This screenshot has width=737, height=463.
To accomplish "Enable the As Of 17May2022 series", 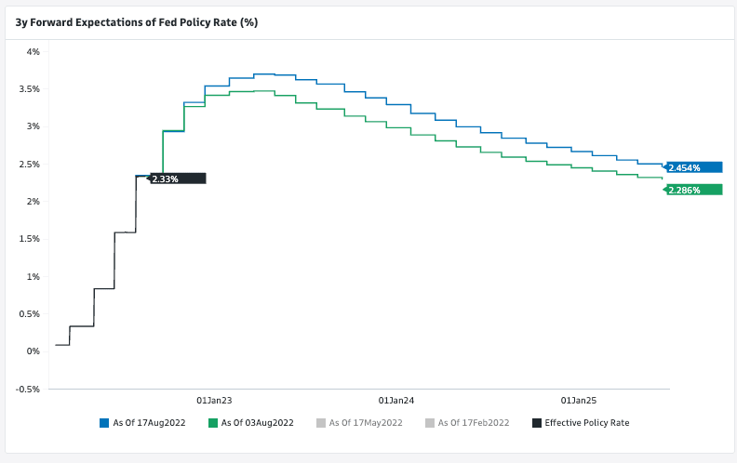I will tap(365, 423).
